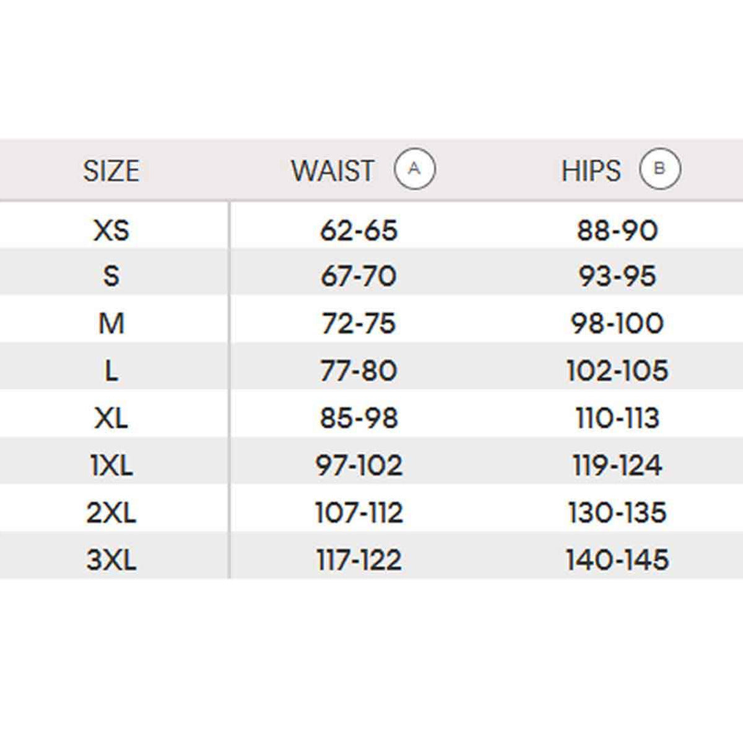The width and height of the screenshot is (743, 743).
Task: Select the 1XL size row label
Action: point(111,466)
